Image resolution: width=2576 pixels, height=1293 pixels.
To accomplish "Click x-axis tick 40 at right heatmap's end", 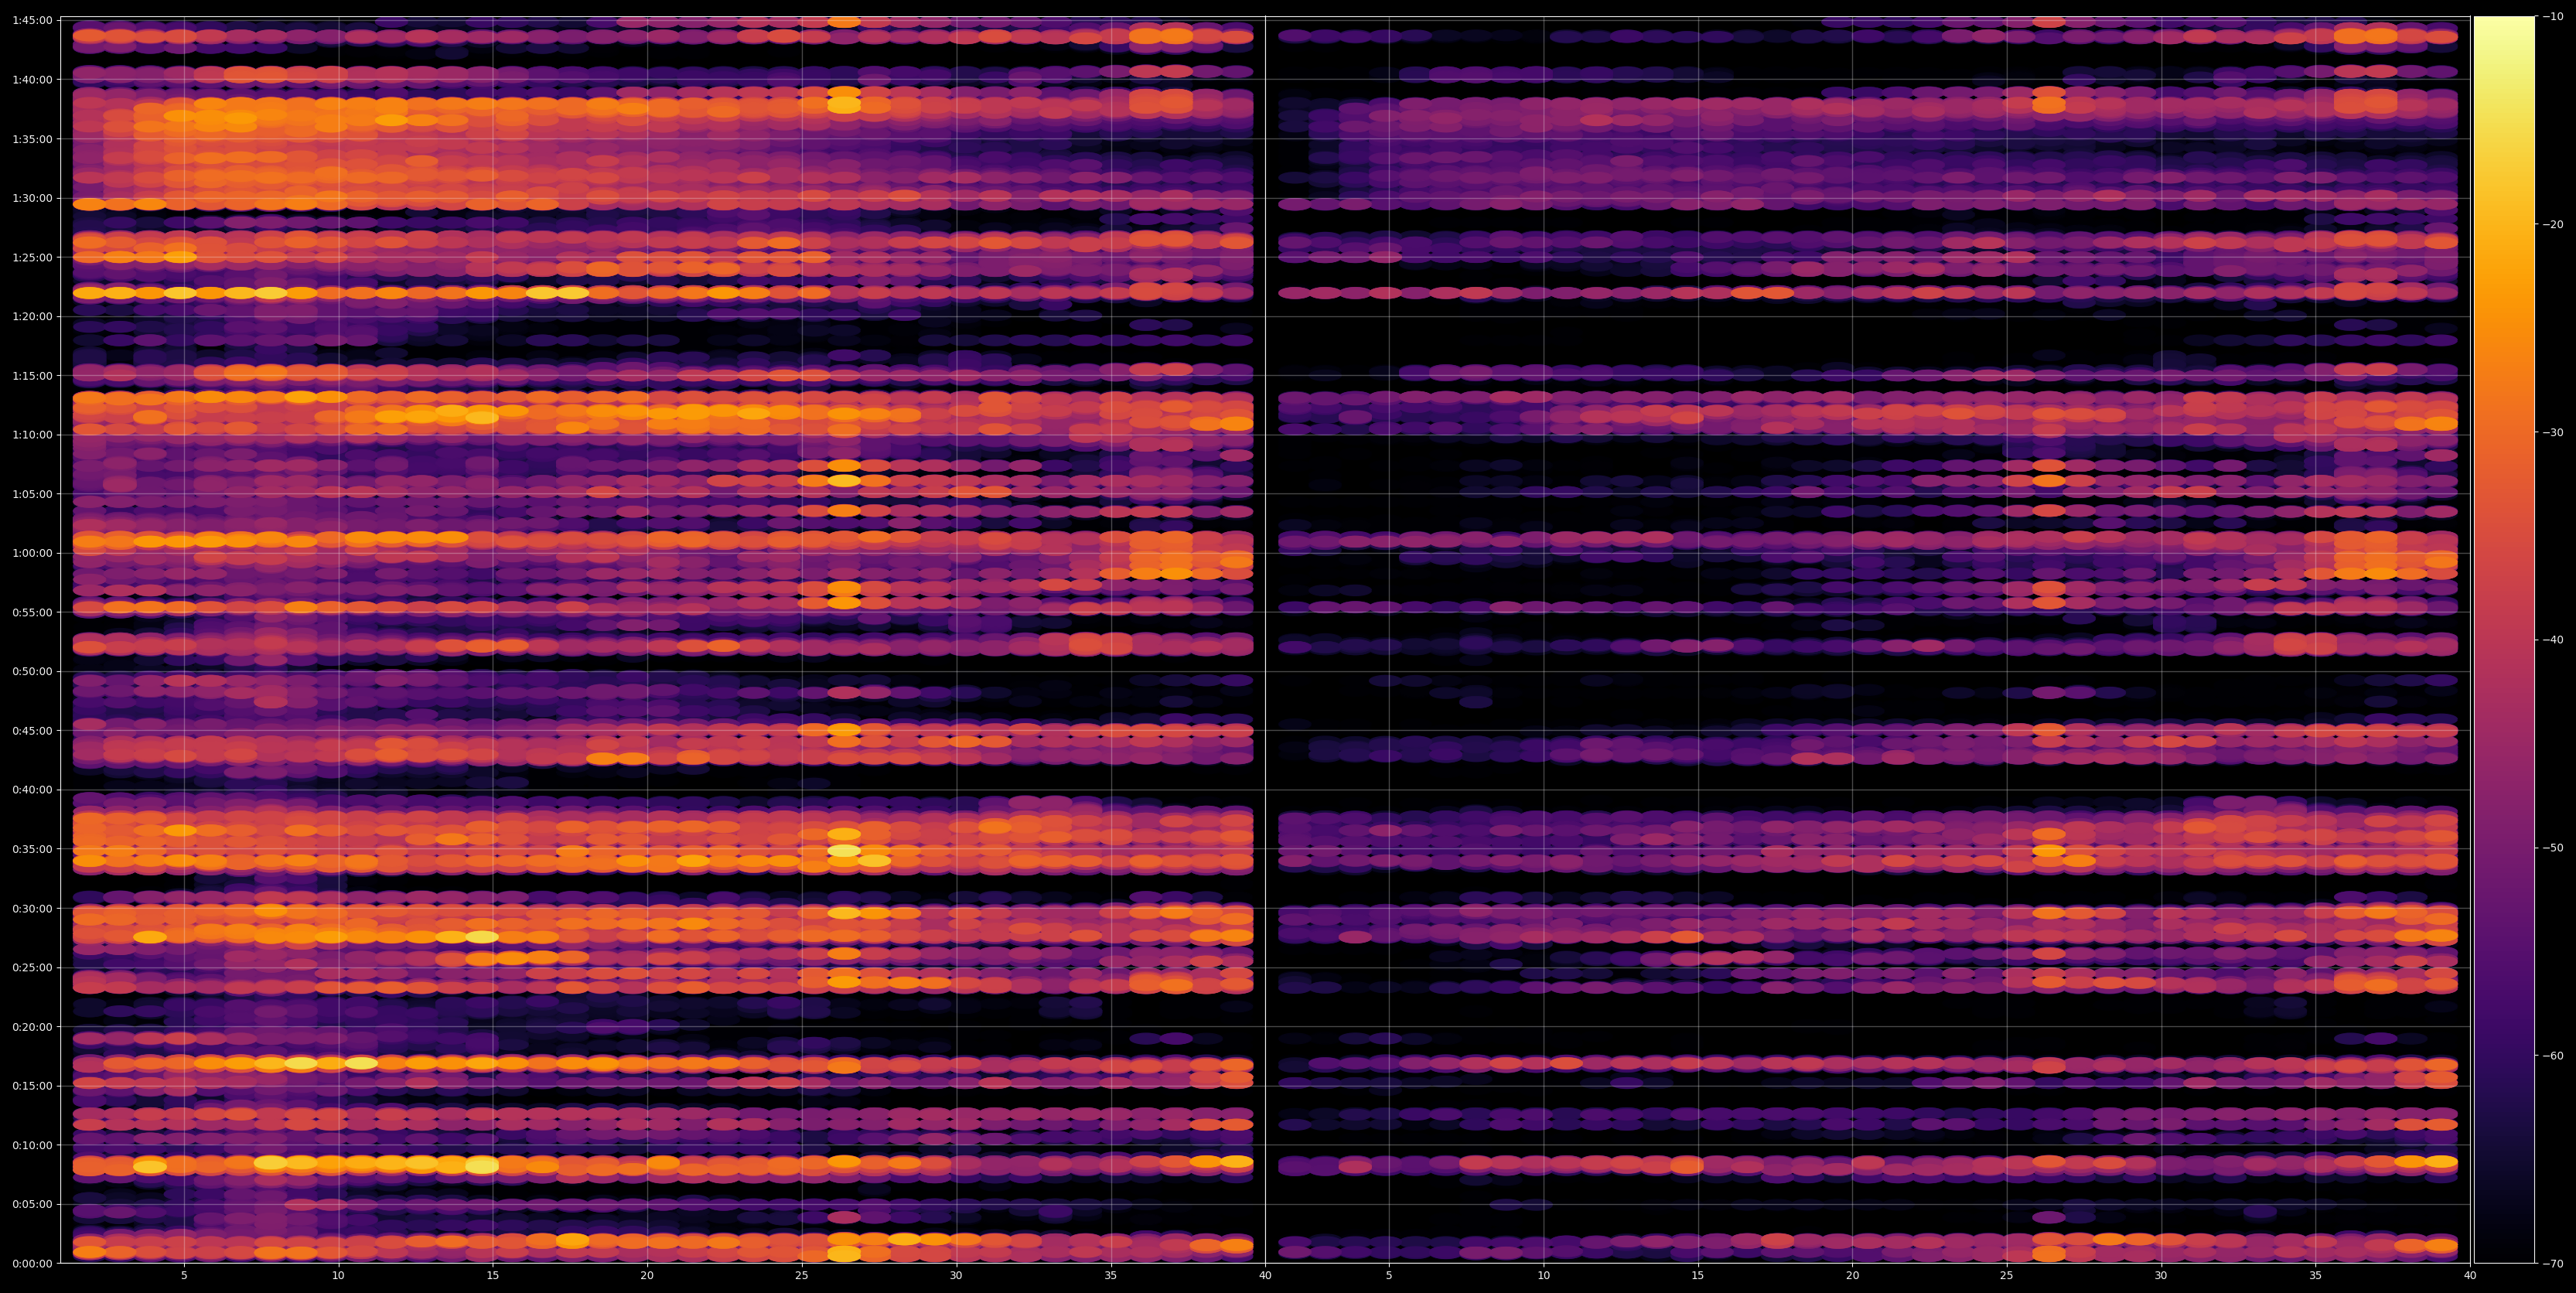I will tap(2470, 1275).
